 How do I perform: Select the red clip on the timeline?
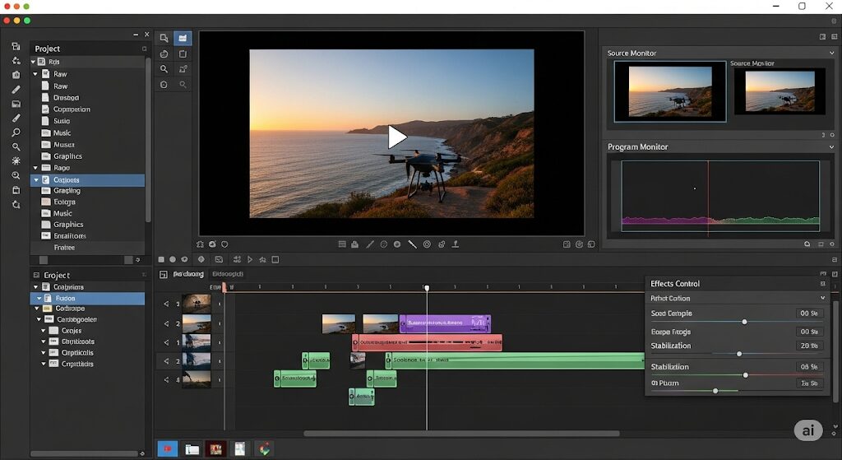[427, 342]
